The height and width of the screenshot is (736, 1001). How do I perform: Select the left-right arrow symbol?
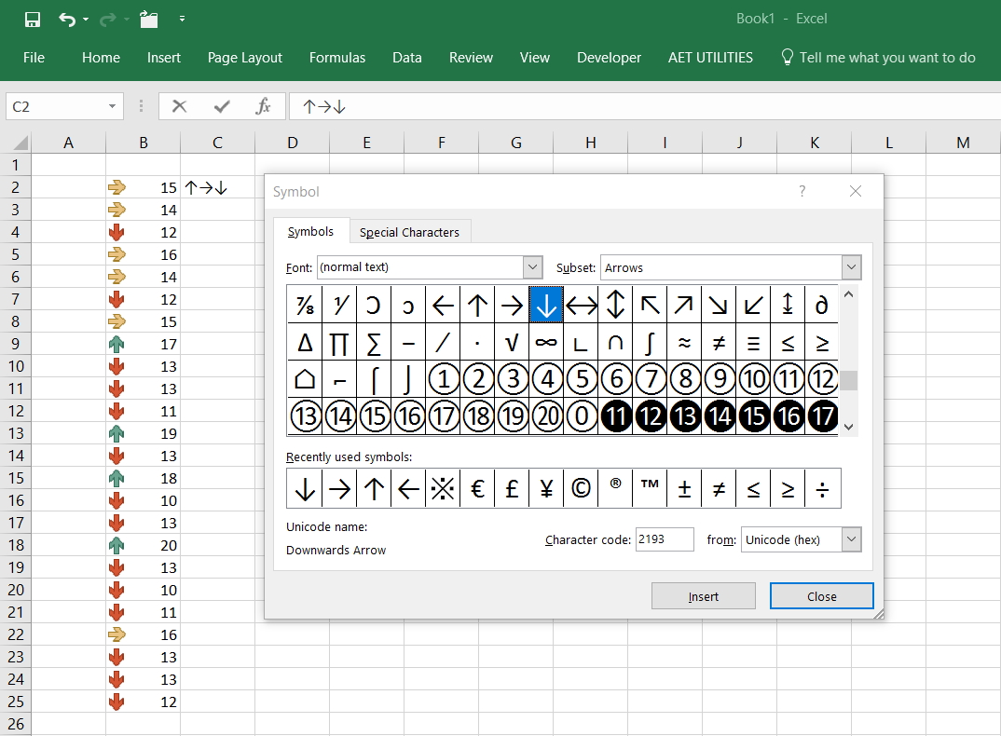(581, 305)
